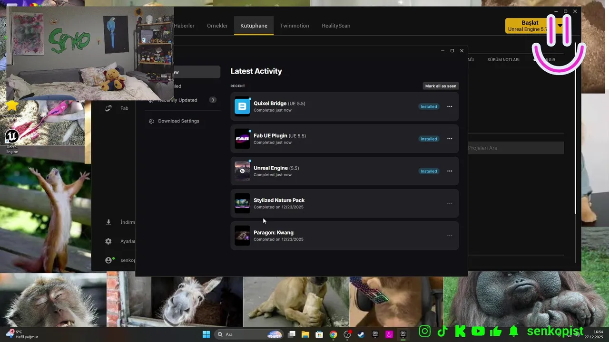Click the Projeleri Ara search field
This screenshot has width=609, height=342.
click(x=516, y=148)
